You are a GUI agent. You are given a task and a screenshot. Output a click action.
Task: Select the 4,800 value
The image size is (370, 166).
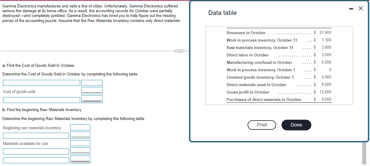click(326, 77)
